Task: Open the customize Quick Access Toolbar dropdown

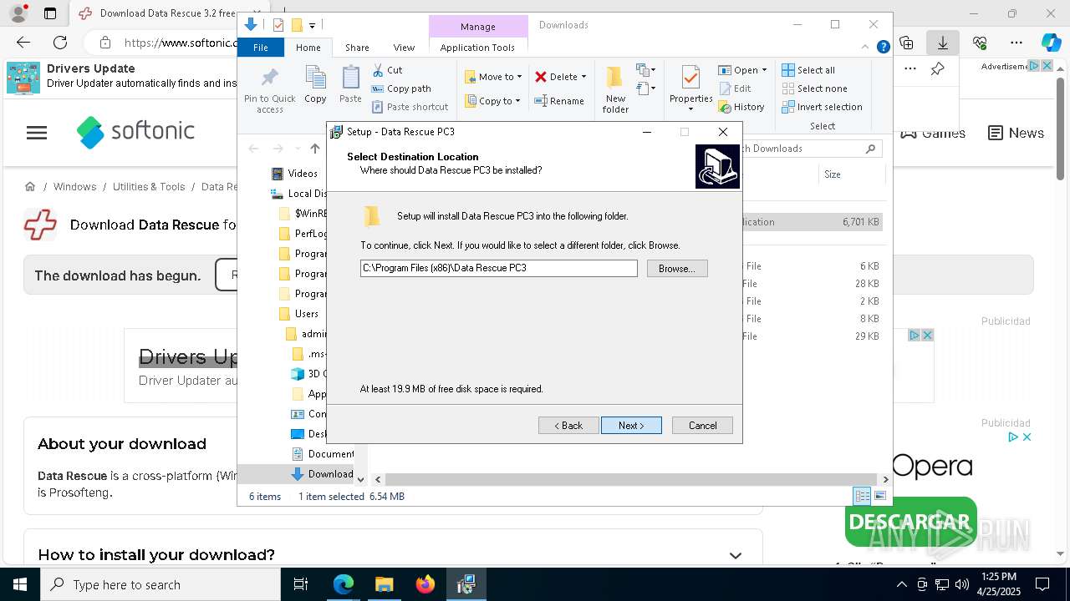Action: click(312, 26)
